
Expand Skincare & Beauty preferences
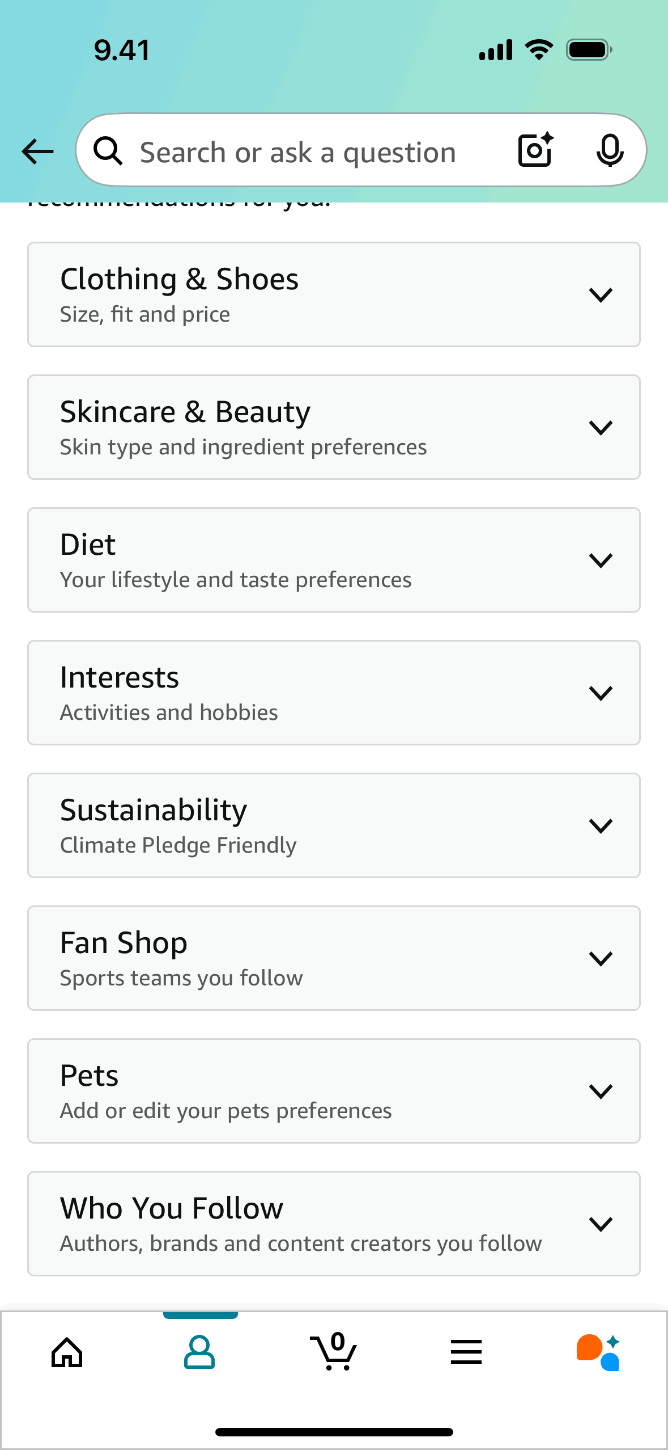point(601,428)
